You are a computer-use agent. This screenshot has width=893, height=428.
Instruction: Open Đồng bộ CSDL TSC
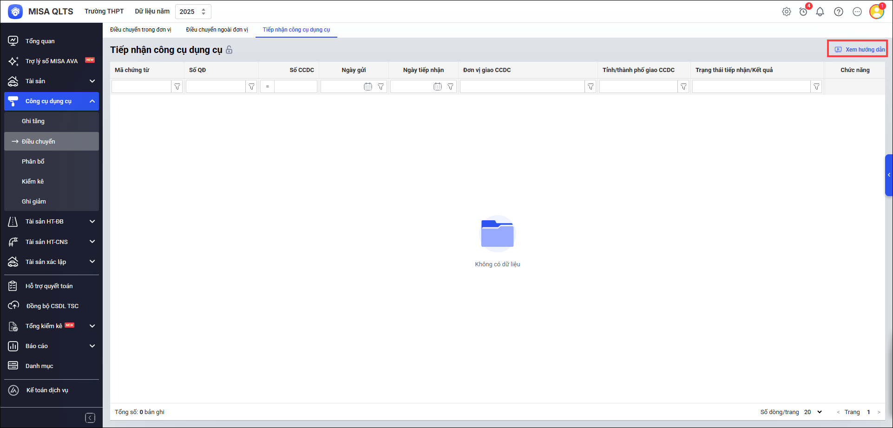[x=52, y=306]
